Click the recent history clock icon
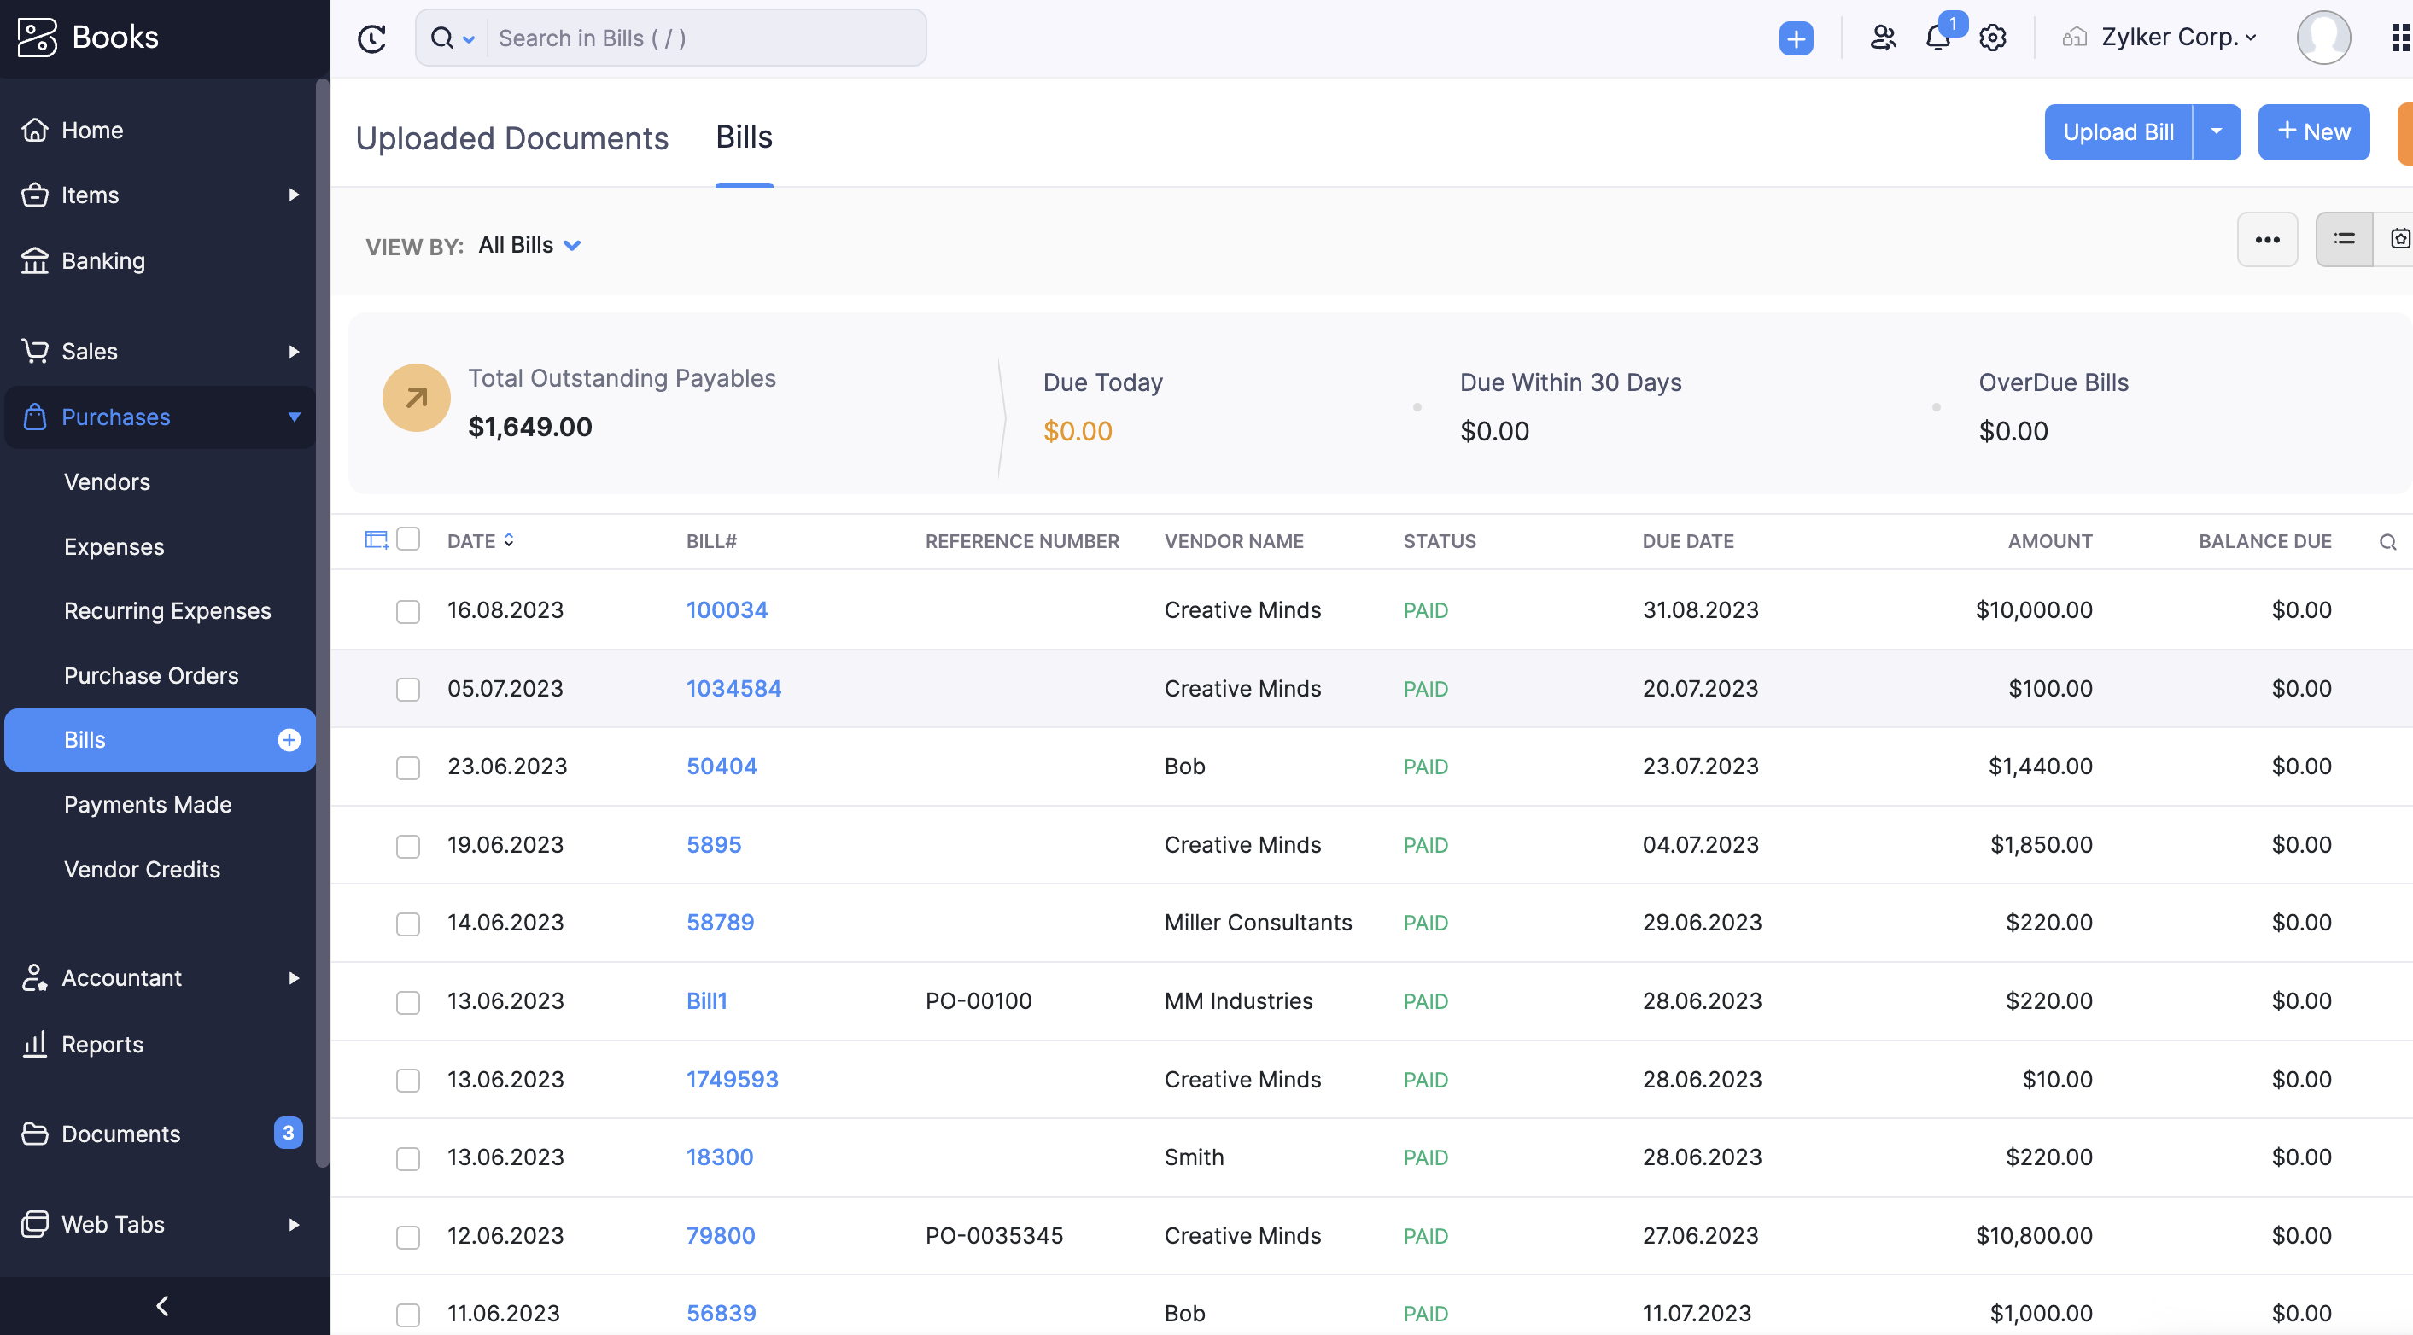Image resolution: width=2413 pixels, height=1335 pixels. point(372,38)
